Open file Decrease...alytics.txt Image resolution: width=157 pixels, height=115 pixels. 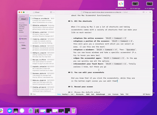(42, 75)
